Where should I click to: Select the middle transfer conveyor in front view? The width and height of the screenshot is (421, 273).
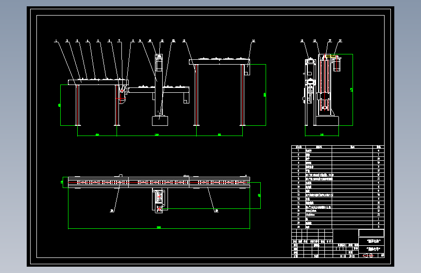pos(159,90)
